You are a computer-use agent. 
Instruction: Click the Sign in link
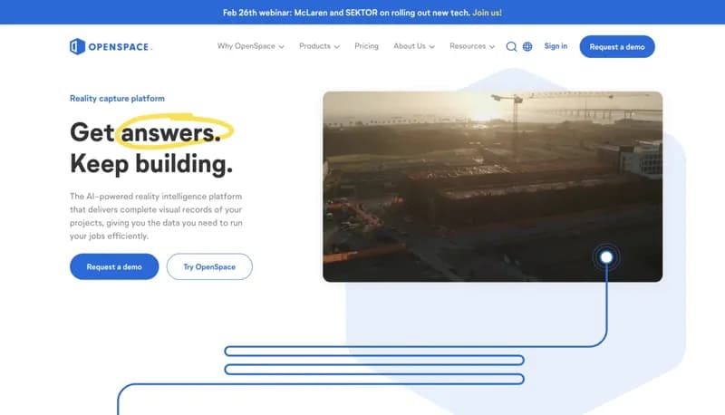tap(556, 46)
